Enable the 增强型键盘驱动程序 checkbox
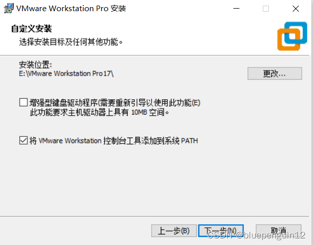 point(23,102)
